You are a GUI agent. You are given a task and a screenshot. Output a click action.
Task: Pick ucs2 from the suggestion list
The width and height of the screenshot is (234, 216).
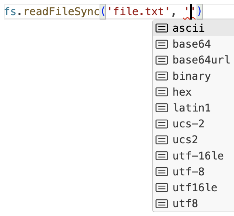coord(185,140)
